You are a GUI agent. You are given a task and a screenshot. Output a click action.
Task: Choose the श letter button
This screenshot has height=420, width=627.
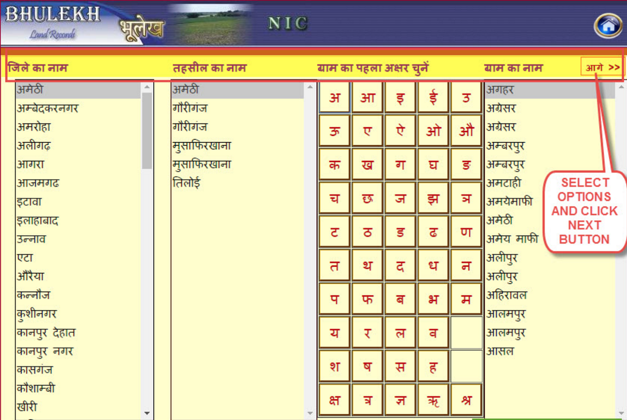pyautogui.click(x=334, y=366)
